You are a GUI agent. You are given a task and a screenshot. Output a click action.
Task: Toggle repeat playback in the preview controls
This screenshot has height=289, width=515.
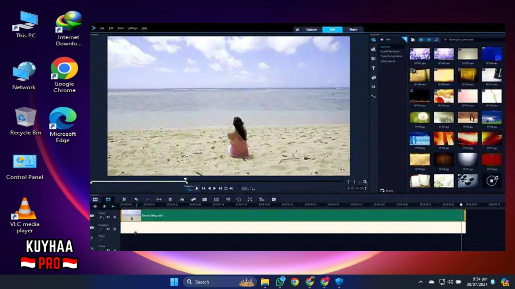[x=226, y=188]
